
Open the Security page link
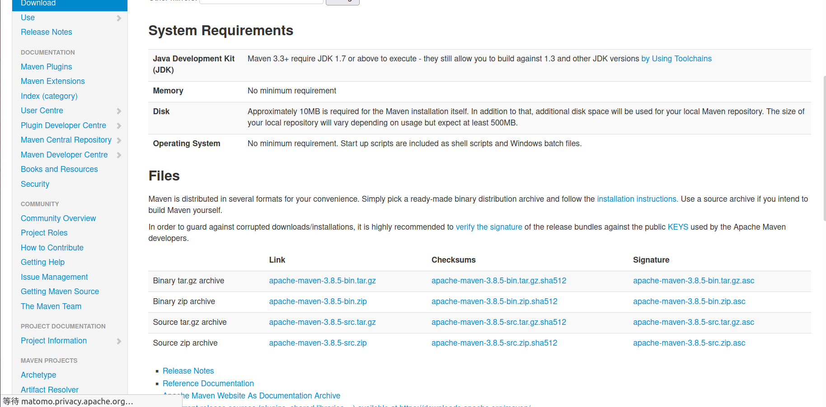pyautogui.click(x=35, y=184)
